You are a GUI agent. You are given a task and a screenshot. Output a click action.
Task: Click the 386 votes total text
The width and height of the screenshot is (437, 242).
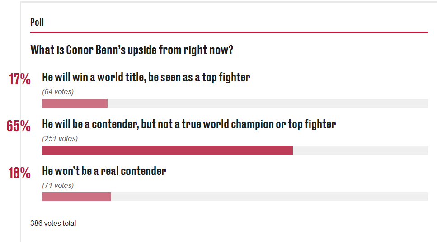click(x=53, y=224)
